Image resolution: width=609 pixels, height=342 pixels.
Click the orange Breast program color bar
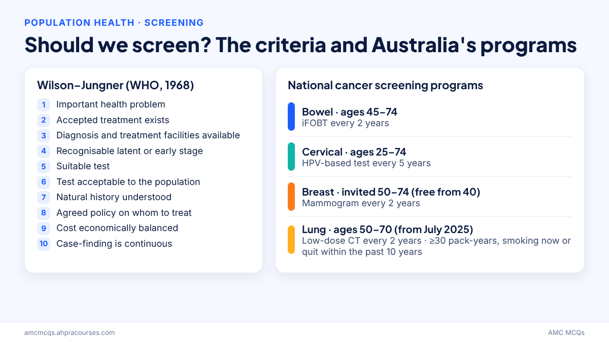tap(291, 197)
